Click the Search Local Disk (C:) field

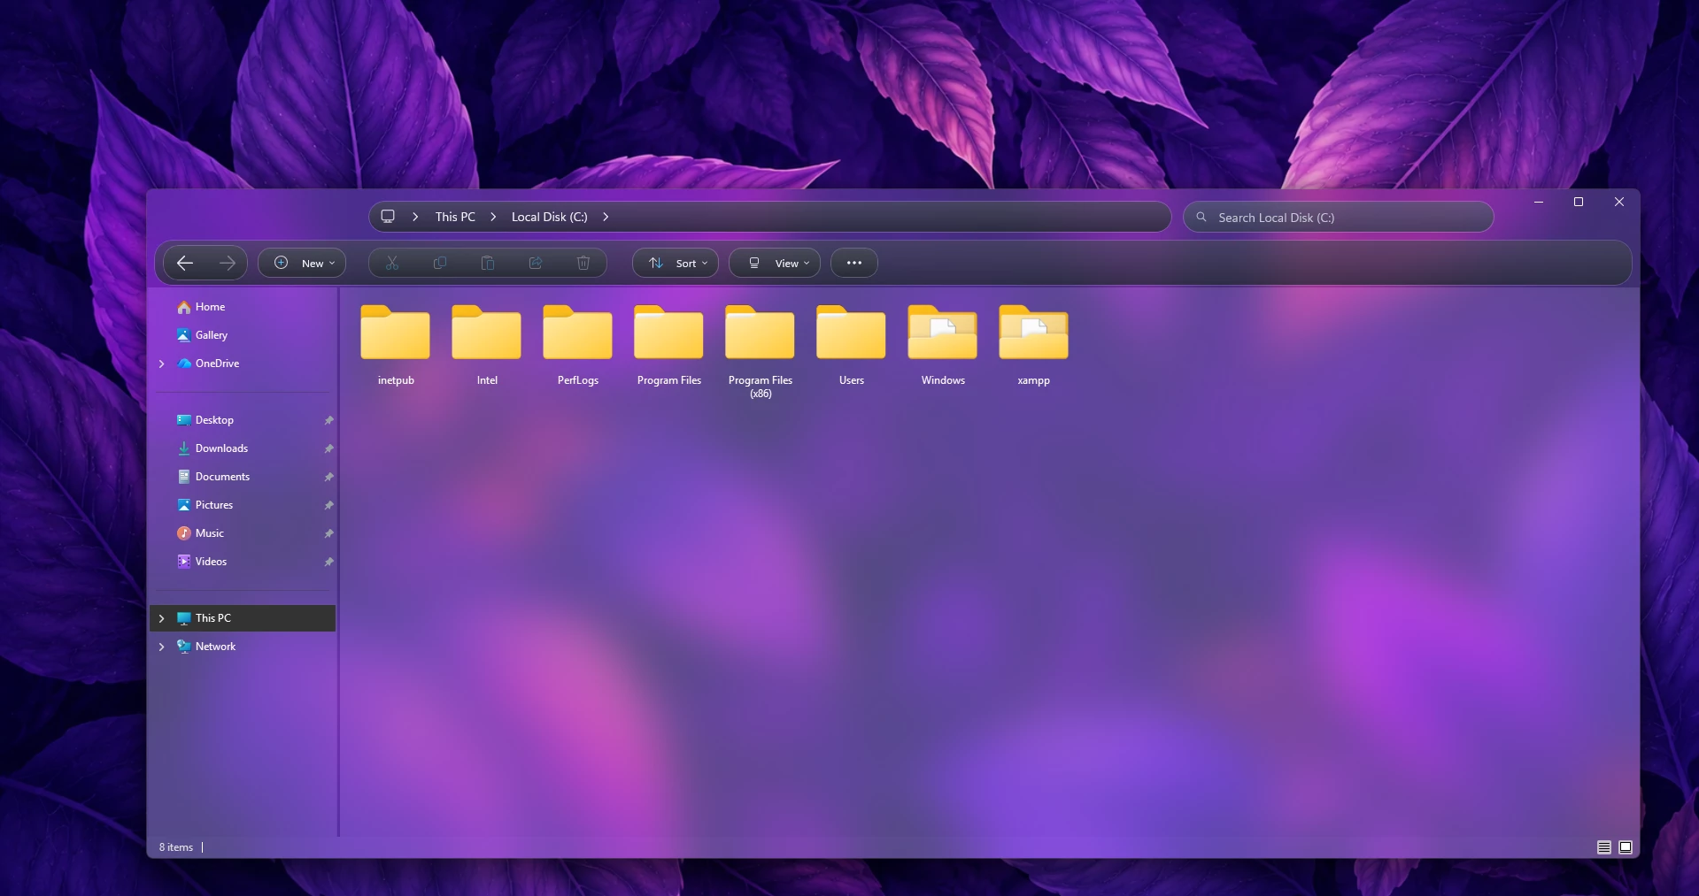pyautogui.click(x=1339, y=217)
